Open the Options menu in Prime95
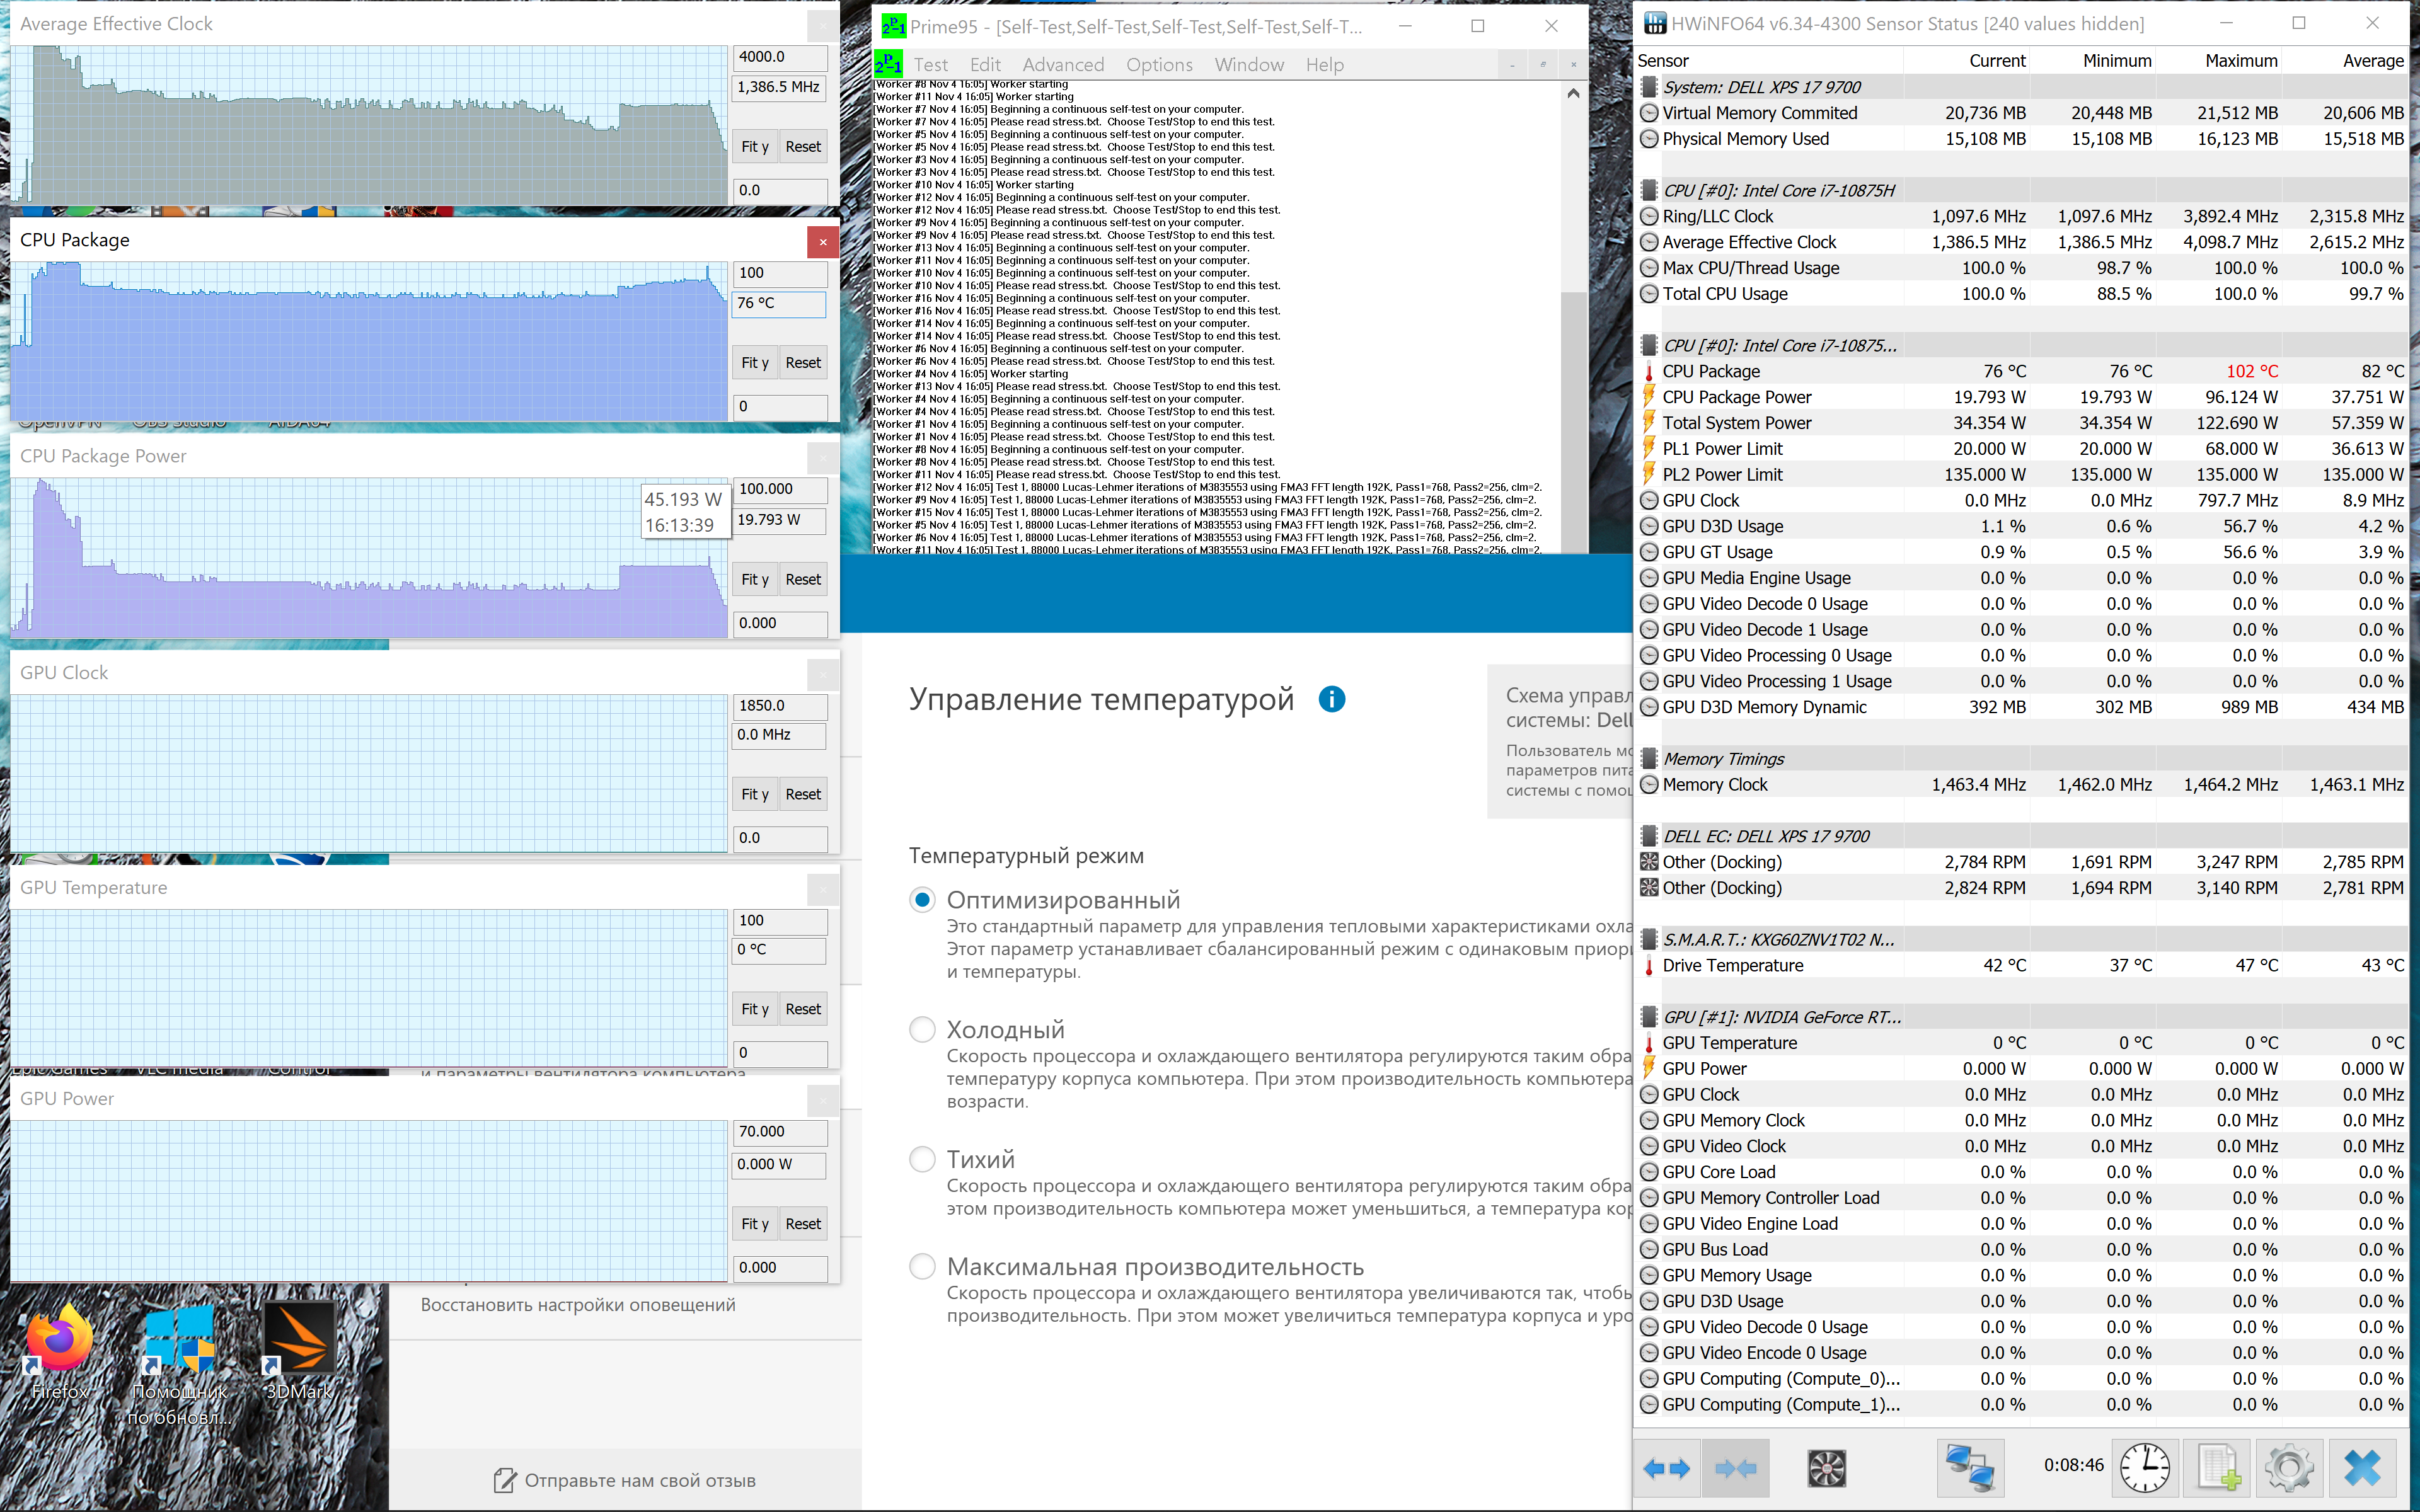 (x=1159, y=65)
